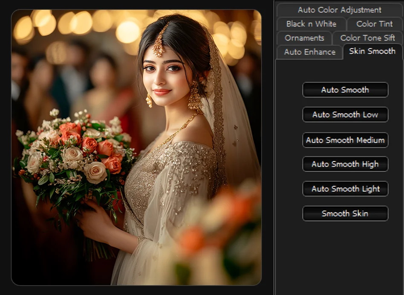Image resolution: width=404 pixels, height=295 pixels.
Task: Switch to the Black n White tab
Action: [311, 24]
